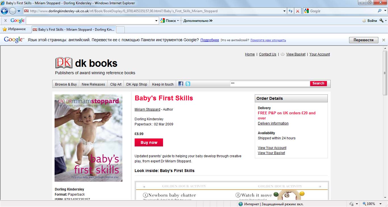
Task: Click the Подробнее link
Action: pyautogui.click(x=210, y=40)
